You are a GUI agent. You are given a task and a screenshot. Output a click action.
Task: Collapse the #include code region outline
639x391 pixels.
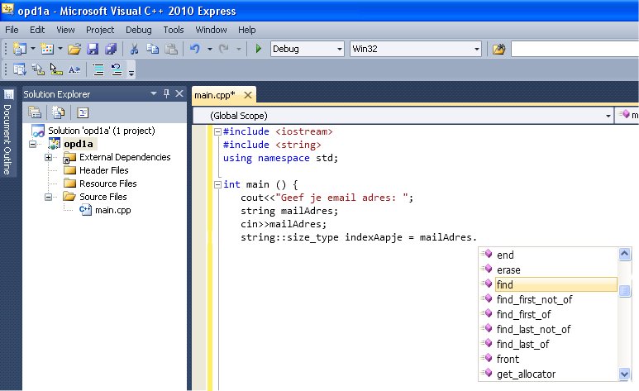pyautogui.click(x=217, y=132)
